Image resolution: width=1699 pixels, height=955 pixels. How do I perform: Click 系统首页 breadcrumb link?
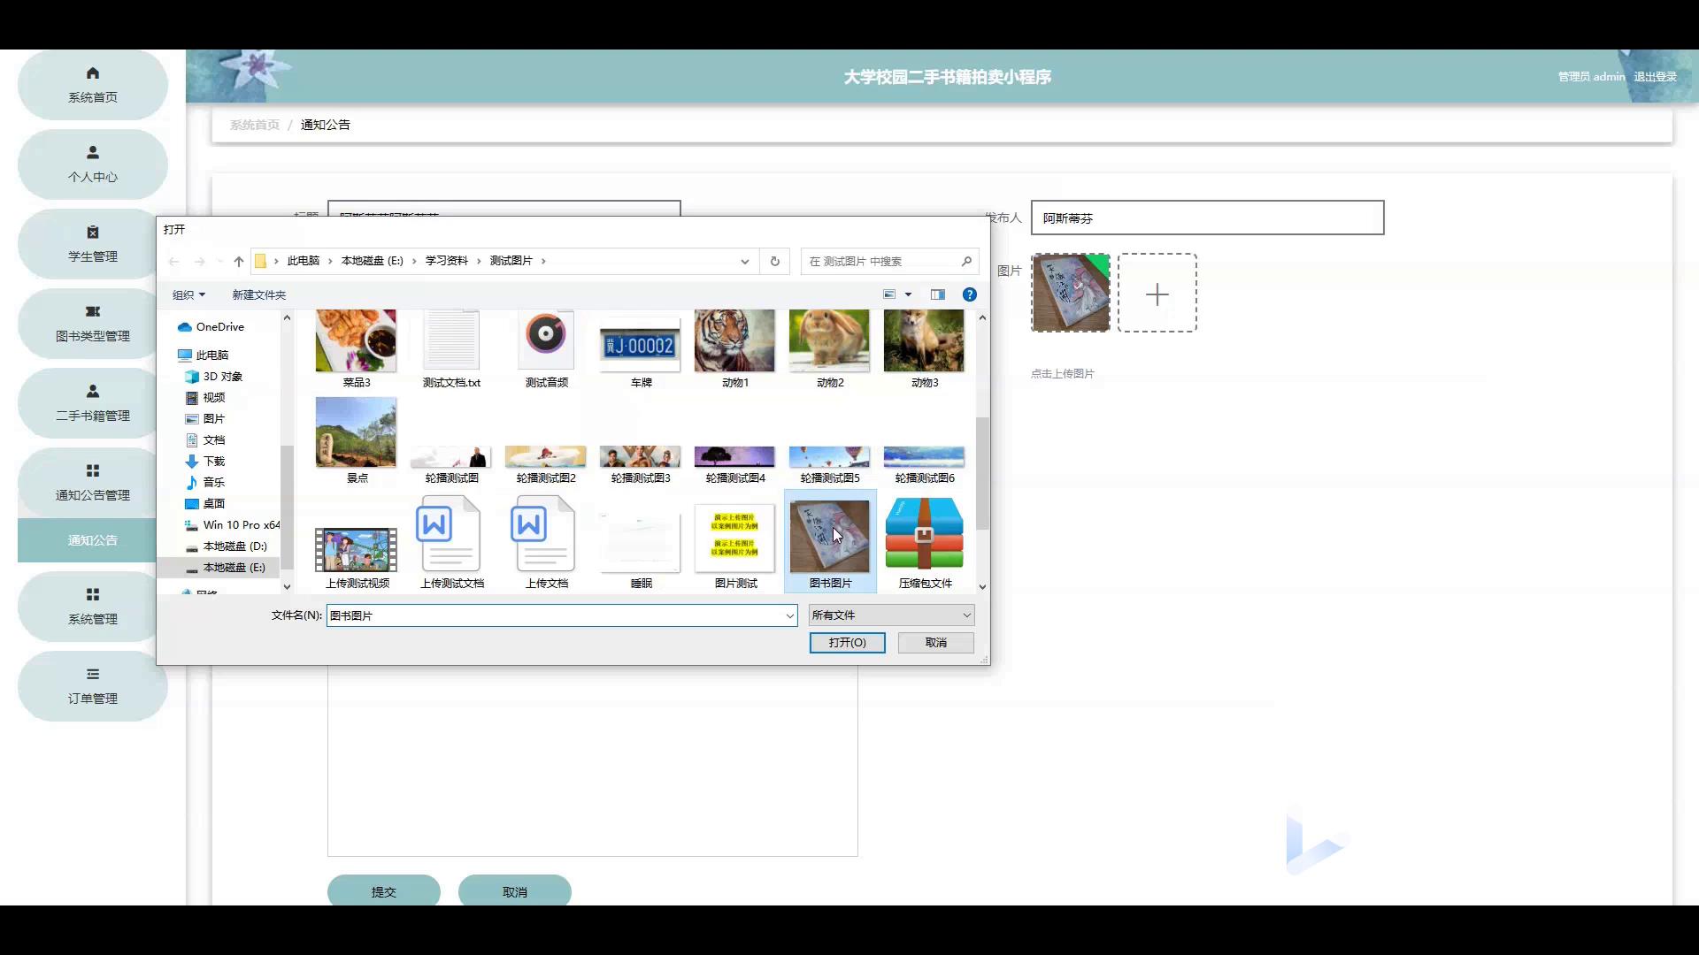click(x=255, y=125)
